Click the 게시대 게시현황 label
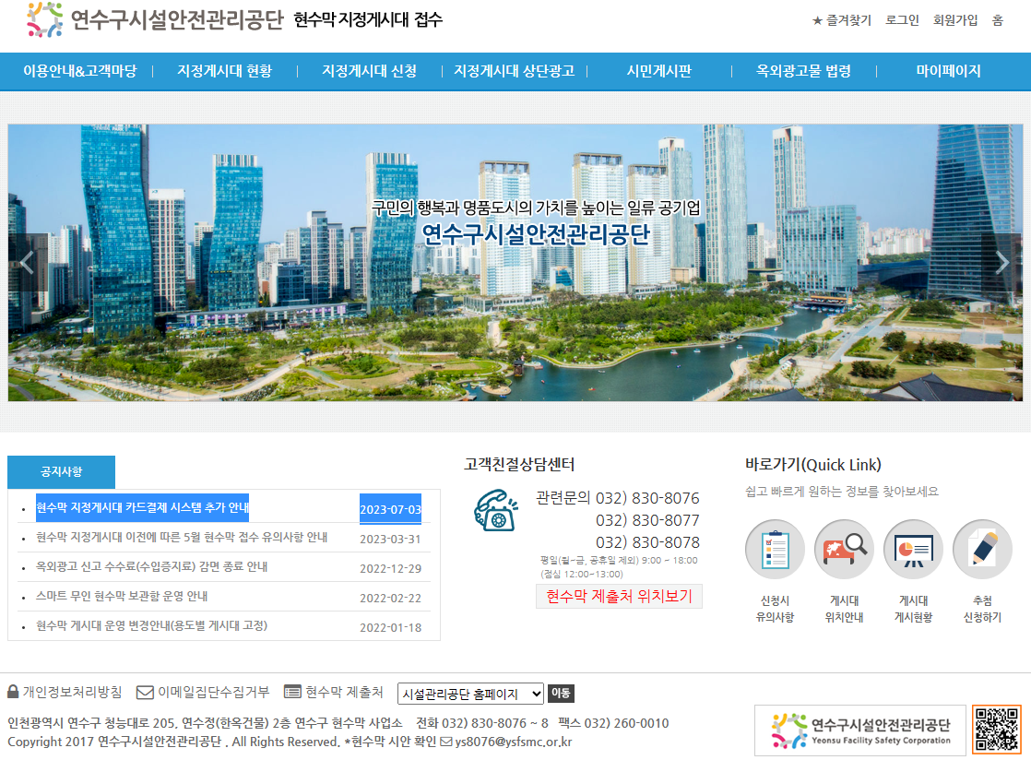 [913, 609]
